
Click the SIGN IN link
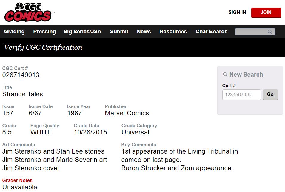(x=237, y=12)
